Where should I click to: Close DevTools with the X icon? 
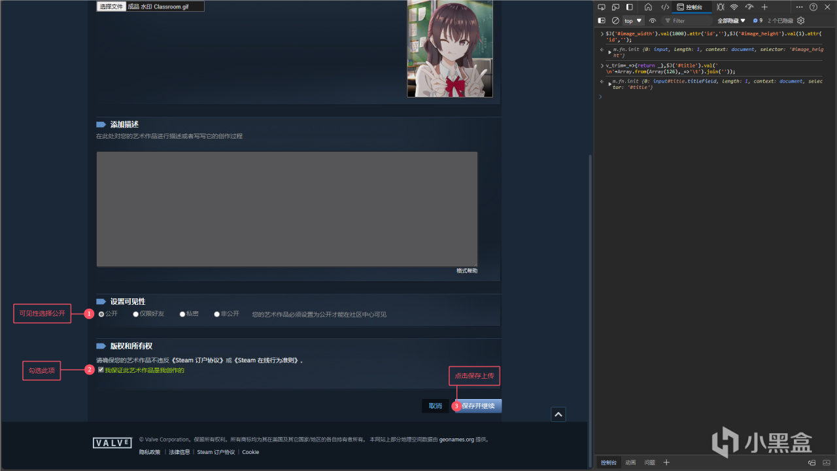pos(827,7)
